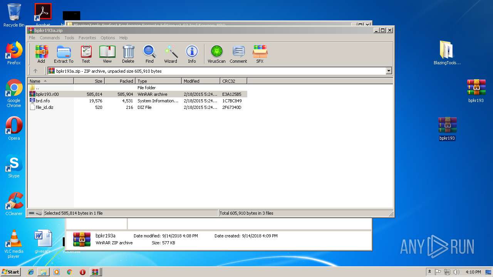Screen dimensions: 493x277
Task: Open the Tools menu
Action: (69, 38)
